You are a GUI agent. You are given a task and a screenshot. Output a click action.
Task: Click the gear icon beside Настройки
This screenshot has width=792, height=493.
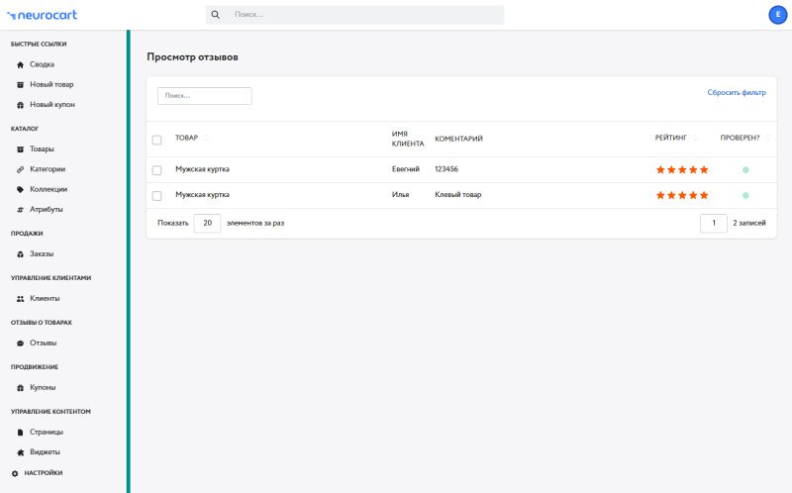point(15,473)
